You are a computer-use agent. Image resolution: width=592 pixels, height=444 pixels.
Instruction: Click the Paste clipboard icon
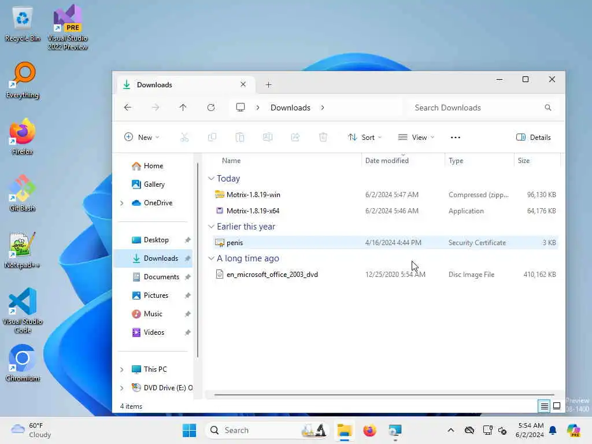pos(240,138)
